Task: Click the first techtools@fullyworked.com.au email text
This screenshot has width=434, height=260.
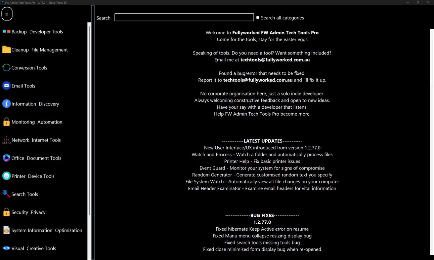Action: tap(275, 60)
